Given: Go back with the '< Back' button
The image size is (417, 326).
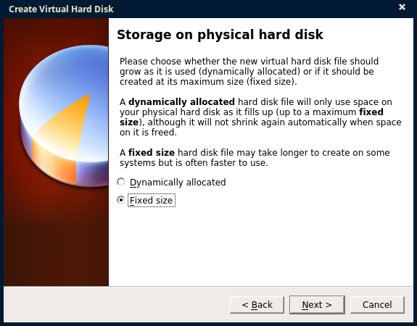Looking at the screenshot, I should tap(257, 304).
